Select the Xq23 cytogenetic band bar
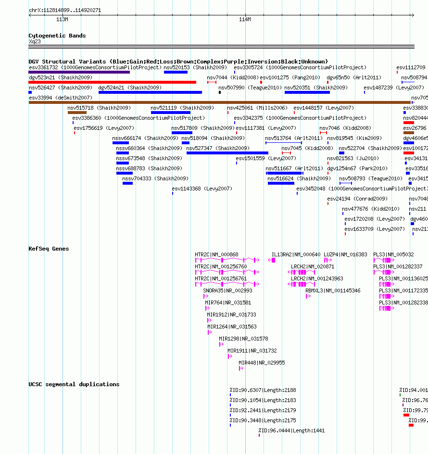 point(222,47)
